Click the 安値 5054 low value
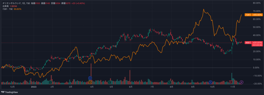 56,3
